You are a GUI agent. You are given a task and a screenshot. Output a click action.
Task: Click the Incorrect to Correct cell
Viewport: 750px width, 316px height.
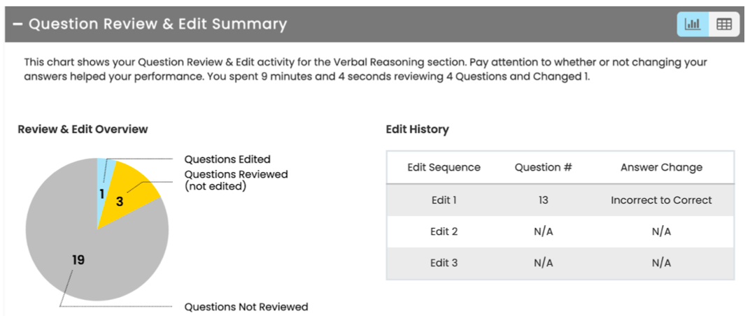point(661,200)
